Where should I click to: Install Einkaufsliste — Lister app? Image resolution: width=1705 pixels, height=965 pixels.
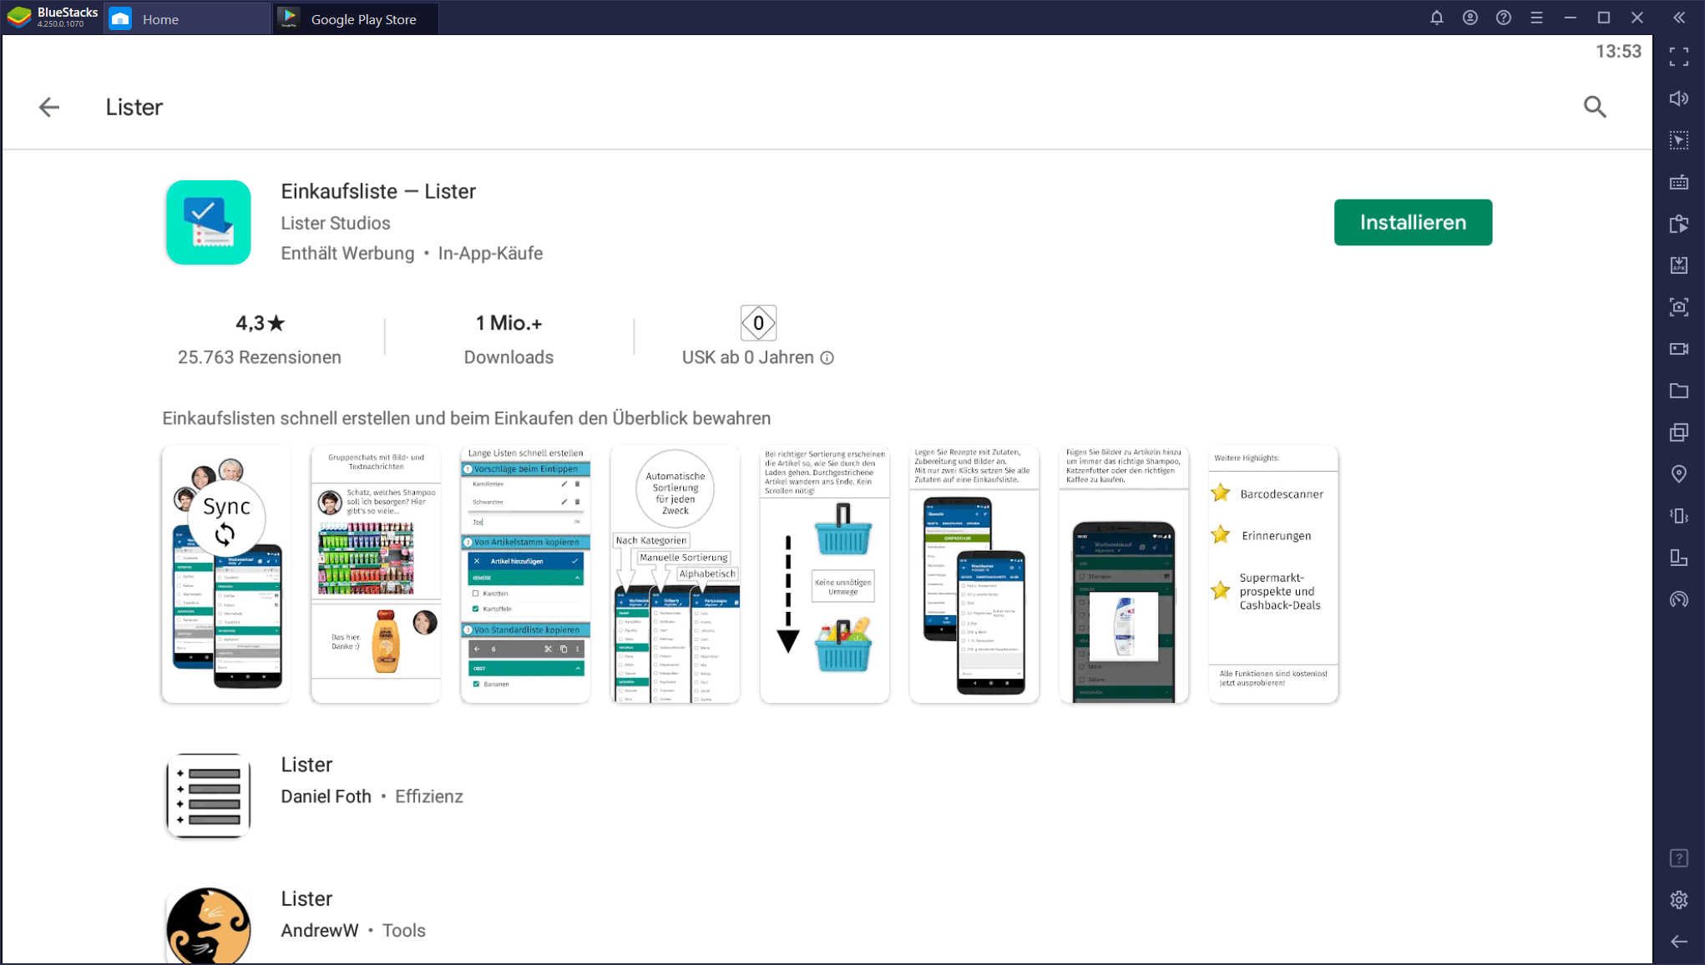[1413, 222]
